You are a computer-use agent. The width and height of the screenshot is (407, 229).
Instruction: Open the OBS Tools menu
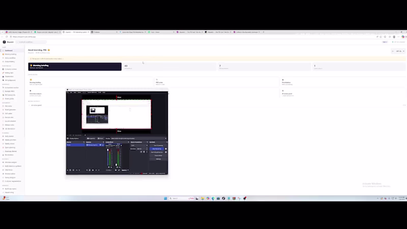[100, 93]
